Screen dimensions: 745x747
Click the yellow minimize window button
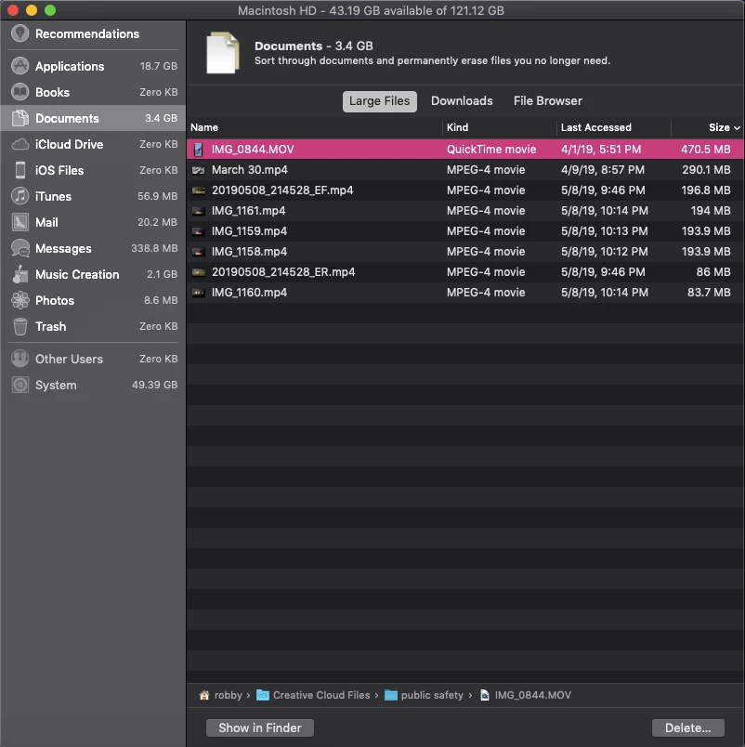point(32,10)
